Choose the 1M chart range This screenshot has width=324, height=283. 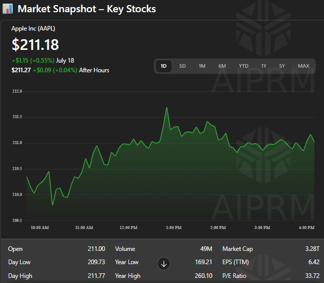click(202, 66)
